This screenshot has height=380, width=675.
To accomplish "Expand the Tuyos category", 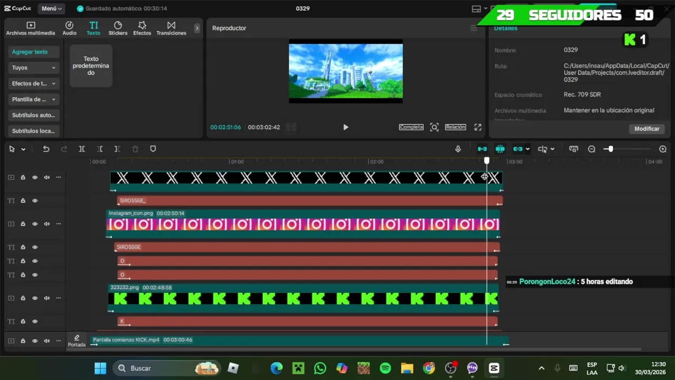I will point(34,68).
